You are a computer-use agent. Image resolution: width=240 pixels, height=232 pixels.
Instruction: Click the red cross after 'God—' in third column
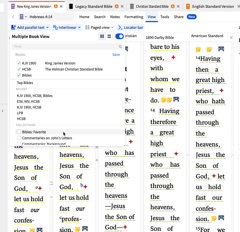[125, 227]
